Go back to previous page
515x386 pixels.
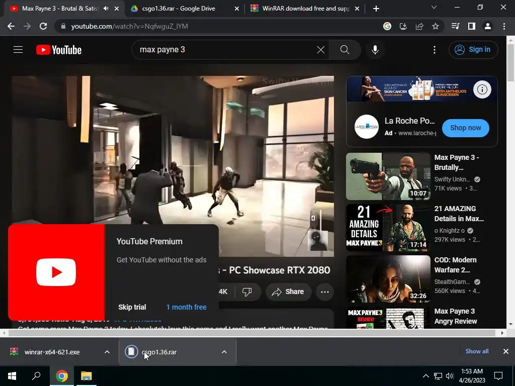click(11, 26)
